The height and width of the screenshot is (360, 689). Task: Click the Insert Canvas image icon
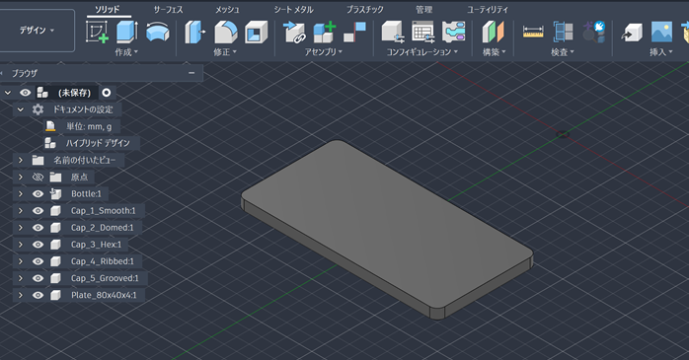661,32
